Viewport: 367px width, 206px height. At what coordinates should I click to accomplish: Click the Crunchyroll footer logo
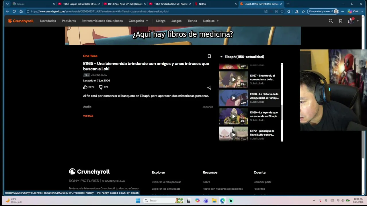89,172
